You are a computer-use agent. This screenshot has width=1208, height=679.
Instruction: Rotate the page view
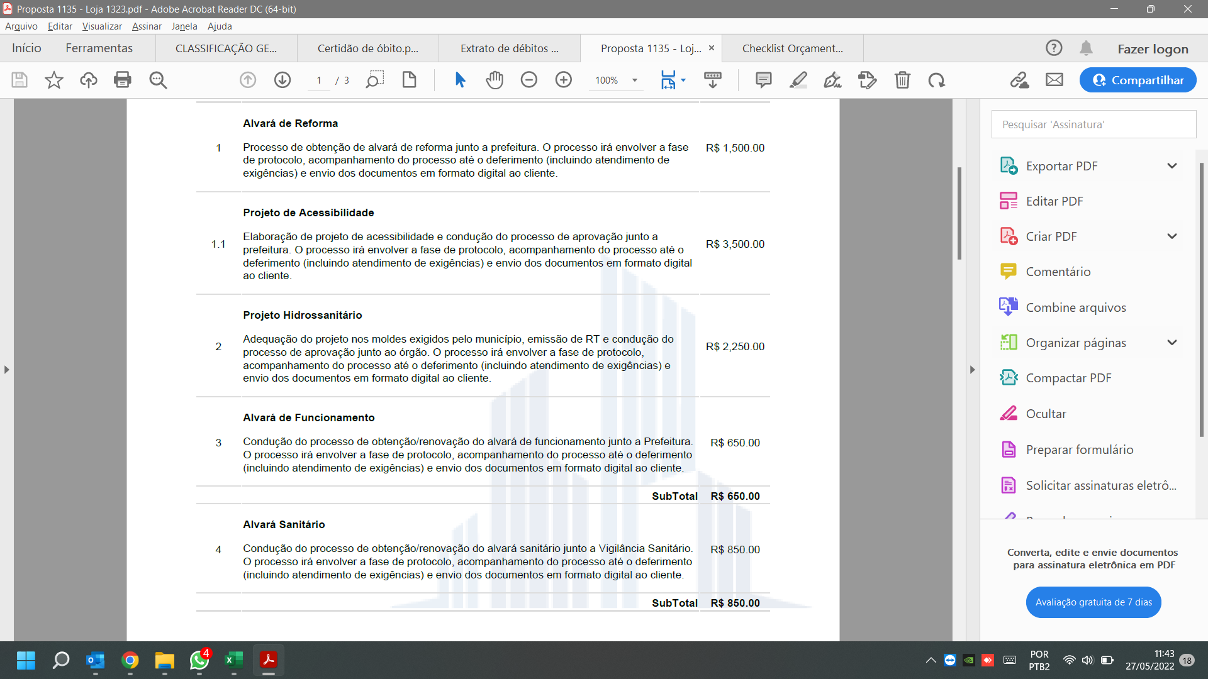(x=936, y=80)
